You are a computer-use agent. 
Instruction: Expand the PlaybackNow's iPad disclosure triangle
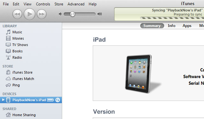4,100
